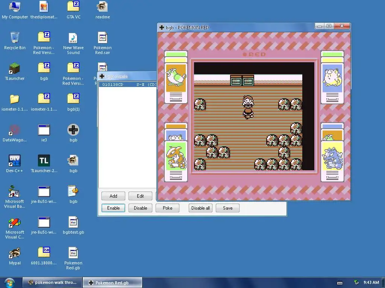Image resolution: width=385 pixels, height=288 pixels.
Task: Launch the TLauncher shortcut with grass block icon
Action: tap(15, 72)
